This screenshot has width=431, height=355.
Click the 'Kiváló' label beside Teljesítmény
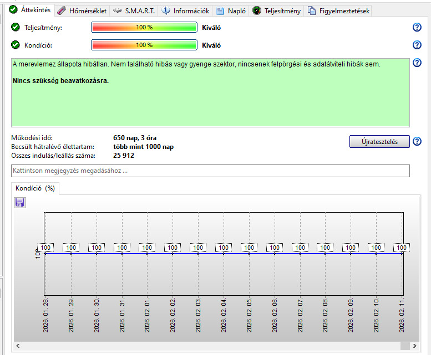211,28
